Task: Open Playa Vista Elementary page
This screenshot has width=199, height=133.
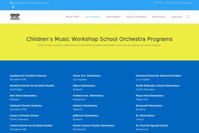Action: (150, 95)
